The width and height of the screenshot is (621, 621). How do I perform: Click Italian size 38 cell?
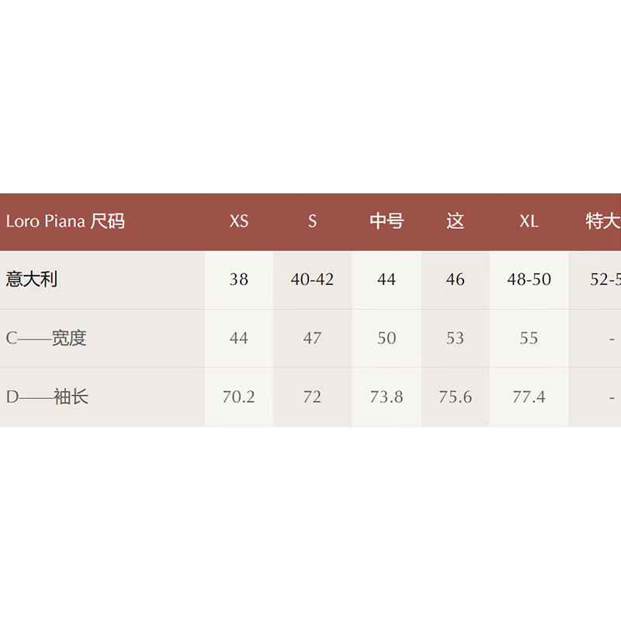[x=239, y=279]
